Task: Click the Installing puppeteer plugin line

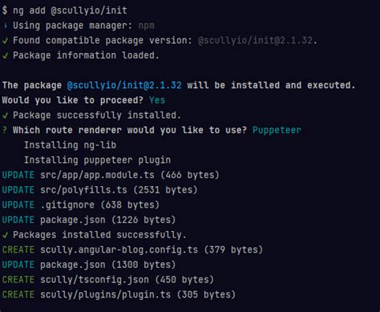Action: click(x=97, y=160)
